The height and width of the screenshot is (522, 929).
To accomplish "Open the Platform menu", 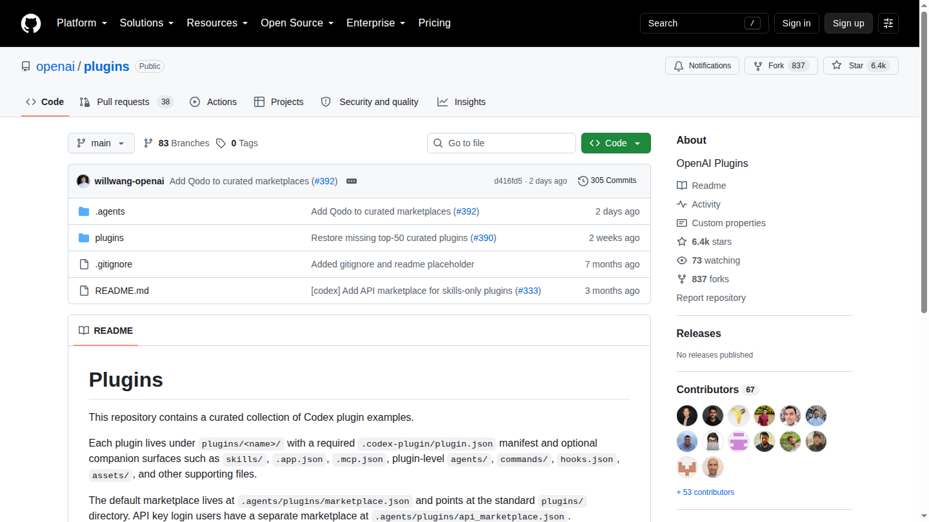I will click(82, 23).
